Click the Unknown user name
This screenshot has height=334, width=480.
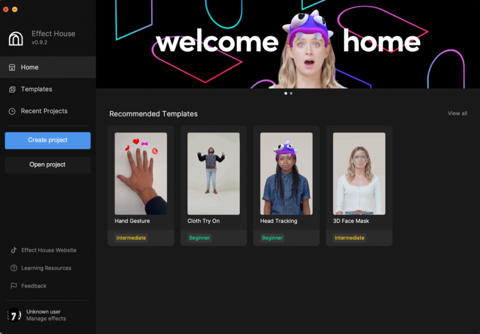(x=44, y=311)
